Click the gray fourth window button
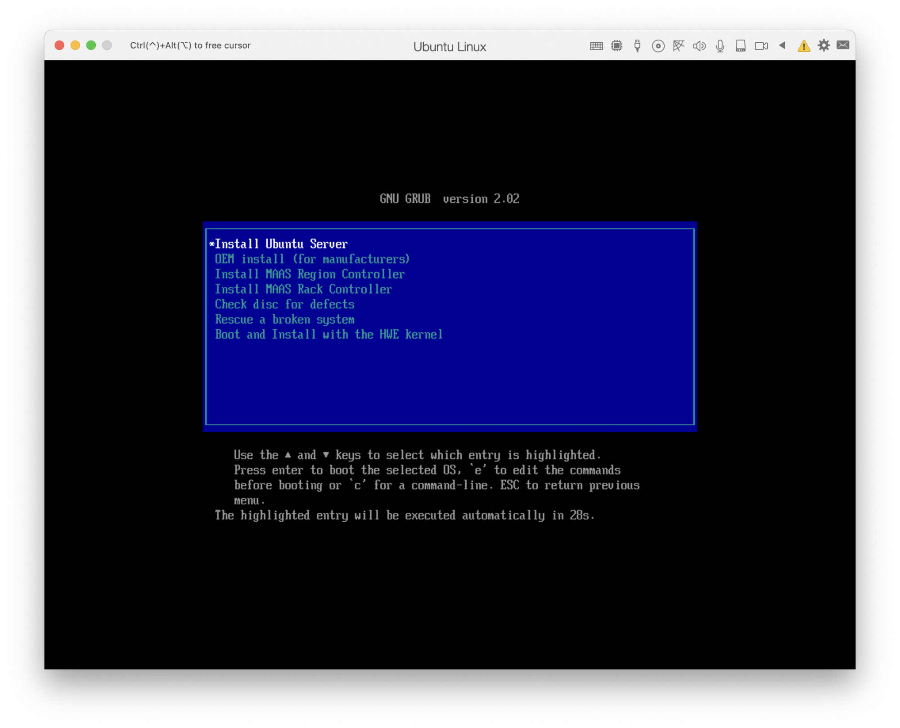This screenshot has height=728, width=900. (107, 45)
